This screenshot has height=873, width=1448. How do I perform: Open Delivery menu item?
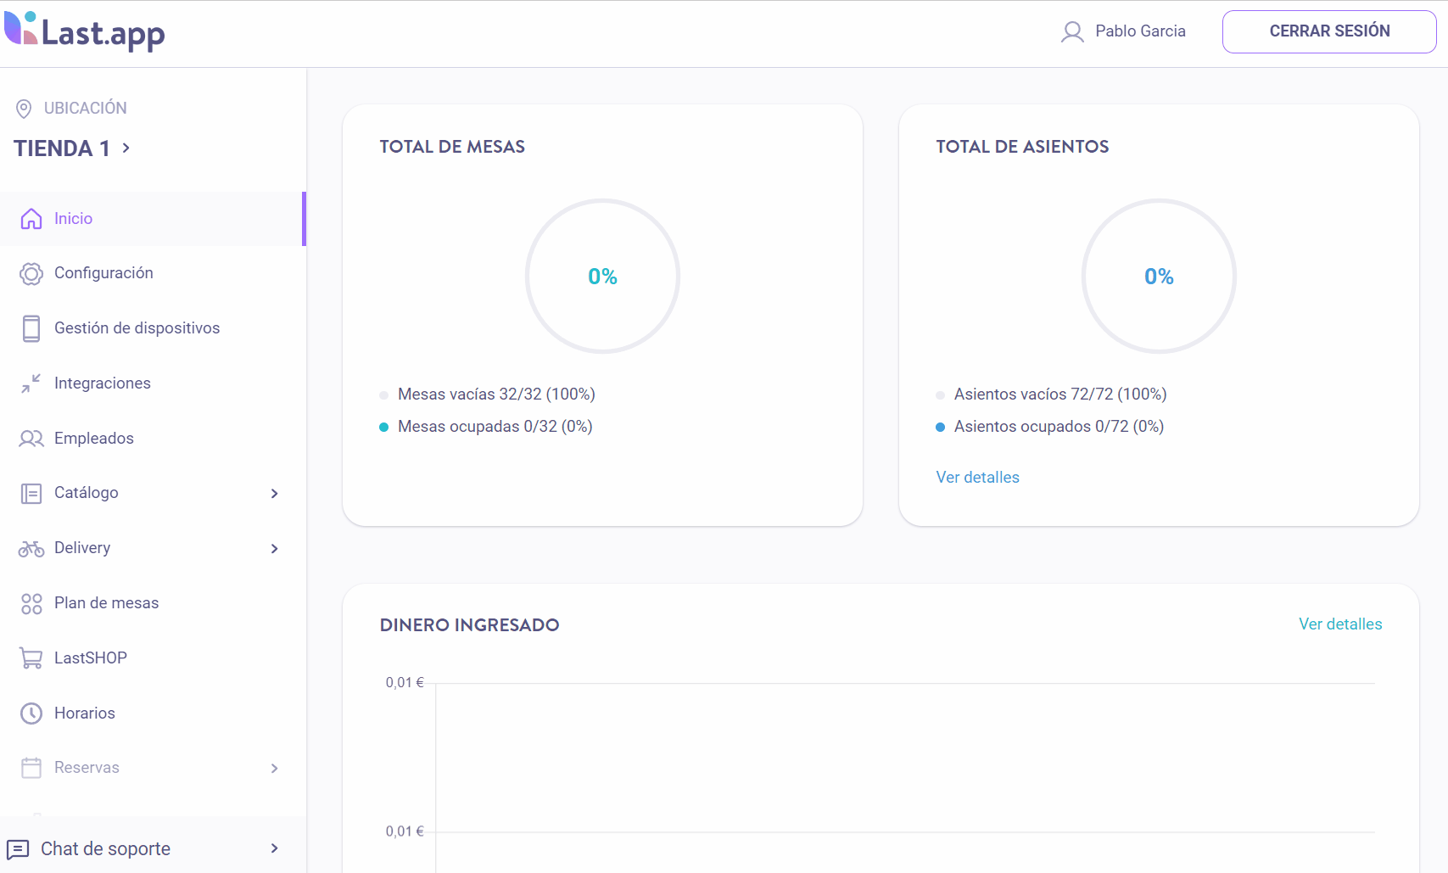tap(153, 548)
